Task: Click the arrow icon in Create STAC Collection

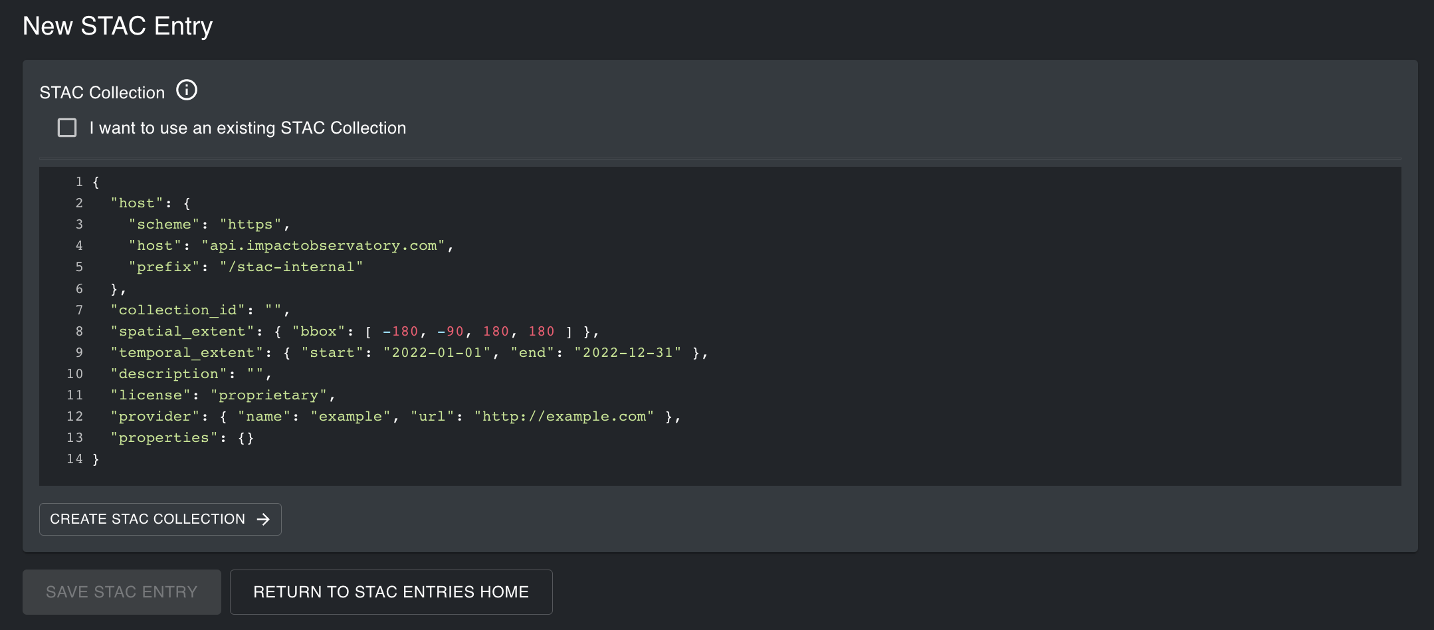Action: tap(264, 519)
